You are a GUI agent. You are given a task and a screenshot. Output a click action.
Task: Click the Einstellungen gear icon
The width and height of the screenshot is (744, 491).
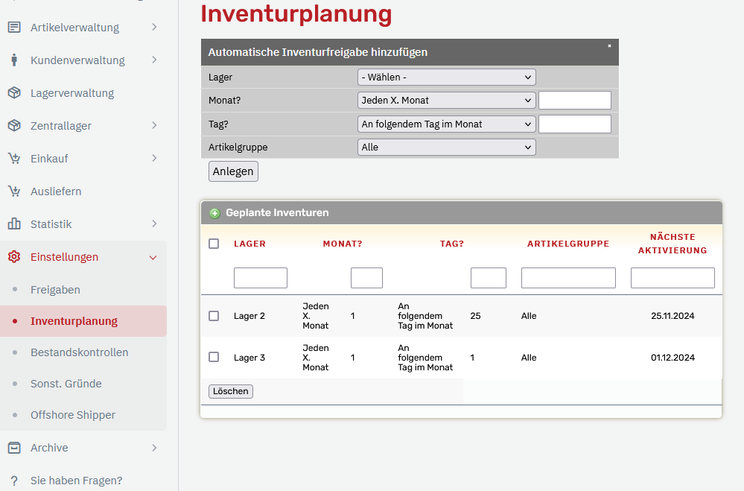(14, 257)
